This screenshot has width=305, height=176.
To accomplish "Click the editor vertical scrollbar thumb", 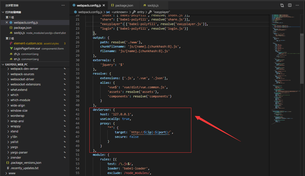I will point(302,59).
